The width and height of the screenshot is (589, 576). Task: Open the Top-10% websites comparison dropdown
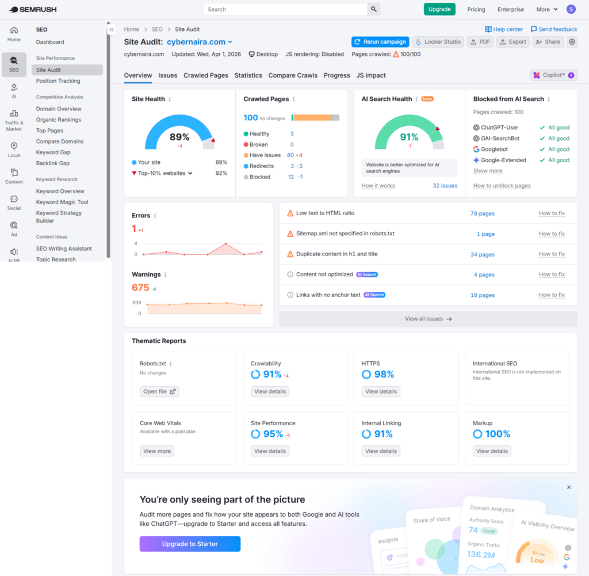165,173
